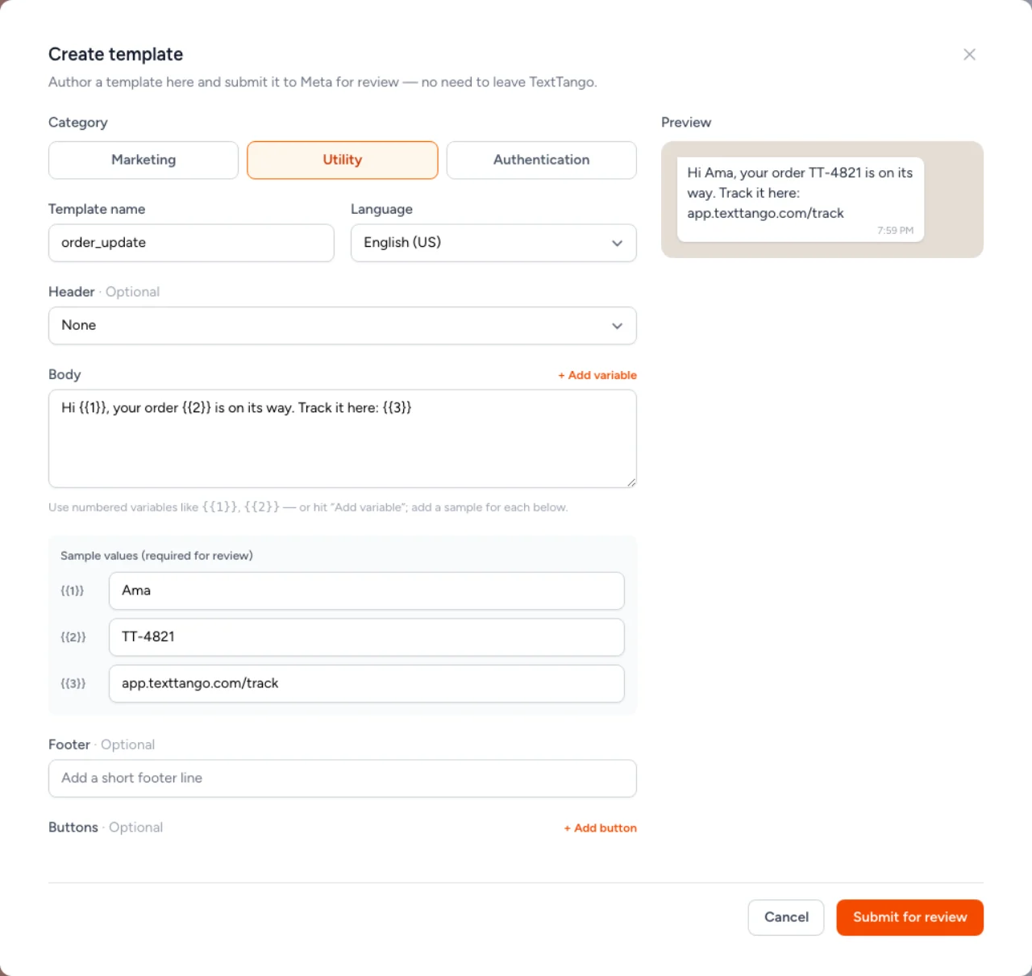The height and width of the screenshot is (976, 1032).
Task: Click the Add variable link
Action: (x=597, y=375)
